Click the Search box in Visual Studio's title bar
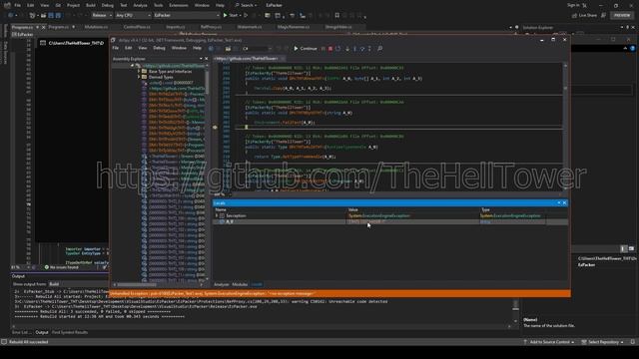Image resolution: width=639 pixels, height=359 pixels. (247, 5)
